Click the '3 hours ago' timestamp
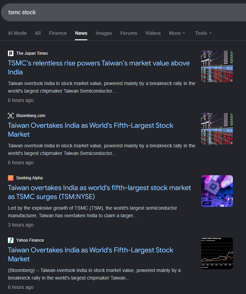Image resolution: width=246 pixels, height=294 pixels. pos(21,225)
